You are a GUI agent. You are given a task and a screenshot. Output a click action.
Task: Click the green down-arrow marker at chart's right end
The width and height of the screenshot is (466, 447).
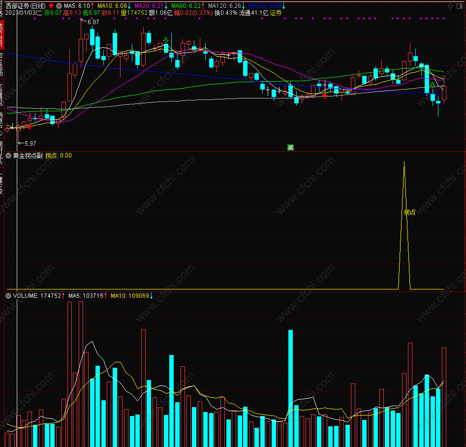tap(433, 85)
